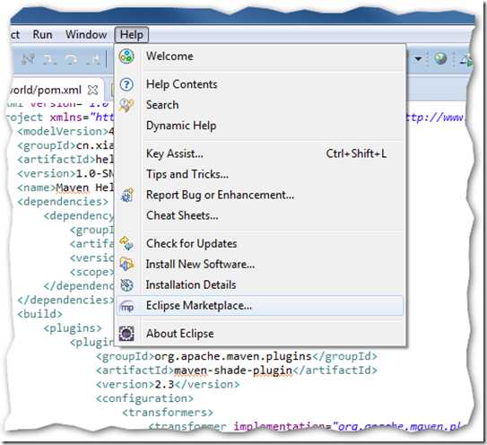
Task: Click the <configuration> tag line
Action: tap(144, 398)
